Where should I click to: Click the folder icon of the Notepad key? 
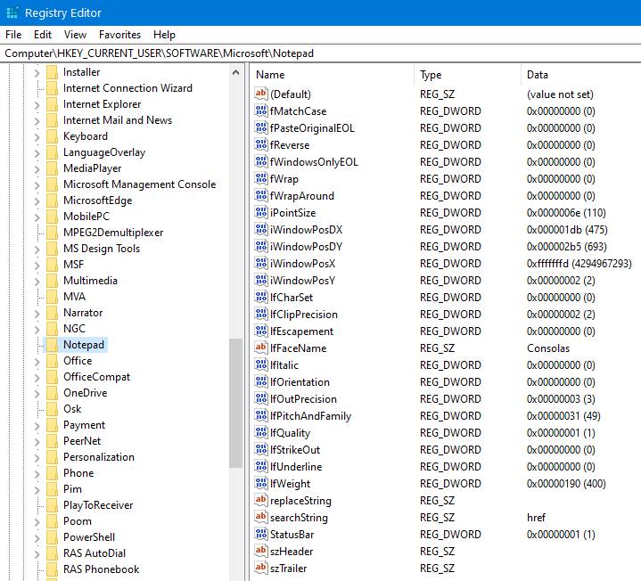(52, 345)
